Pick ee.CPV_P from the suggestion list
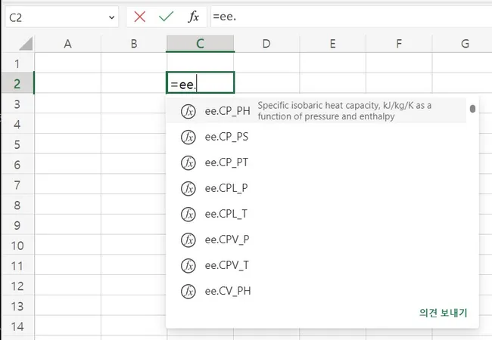Image resolution: width=492 pixels, height=340 pixels. [227, 240]
